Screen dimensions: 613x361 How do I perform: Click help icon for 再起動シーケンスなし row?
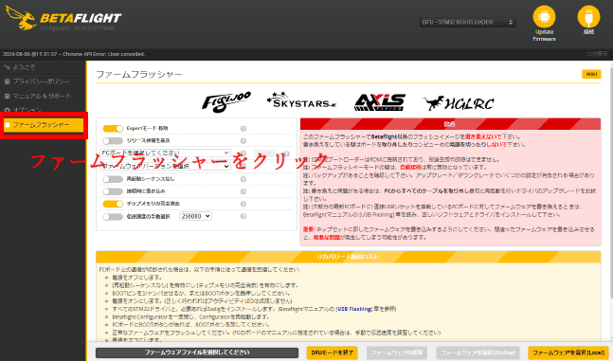pos(243,179)
